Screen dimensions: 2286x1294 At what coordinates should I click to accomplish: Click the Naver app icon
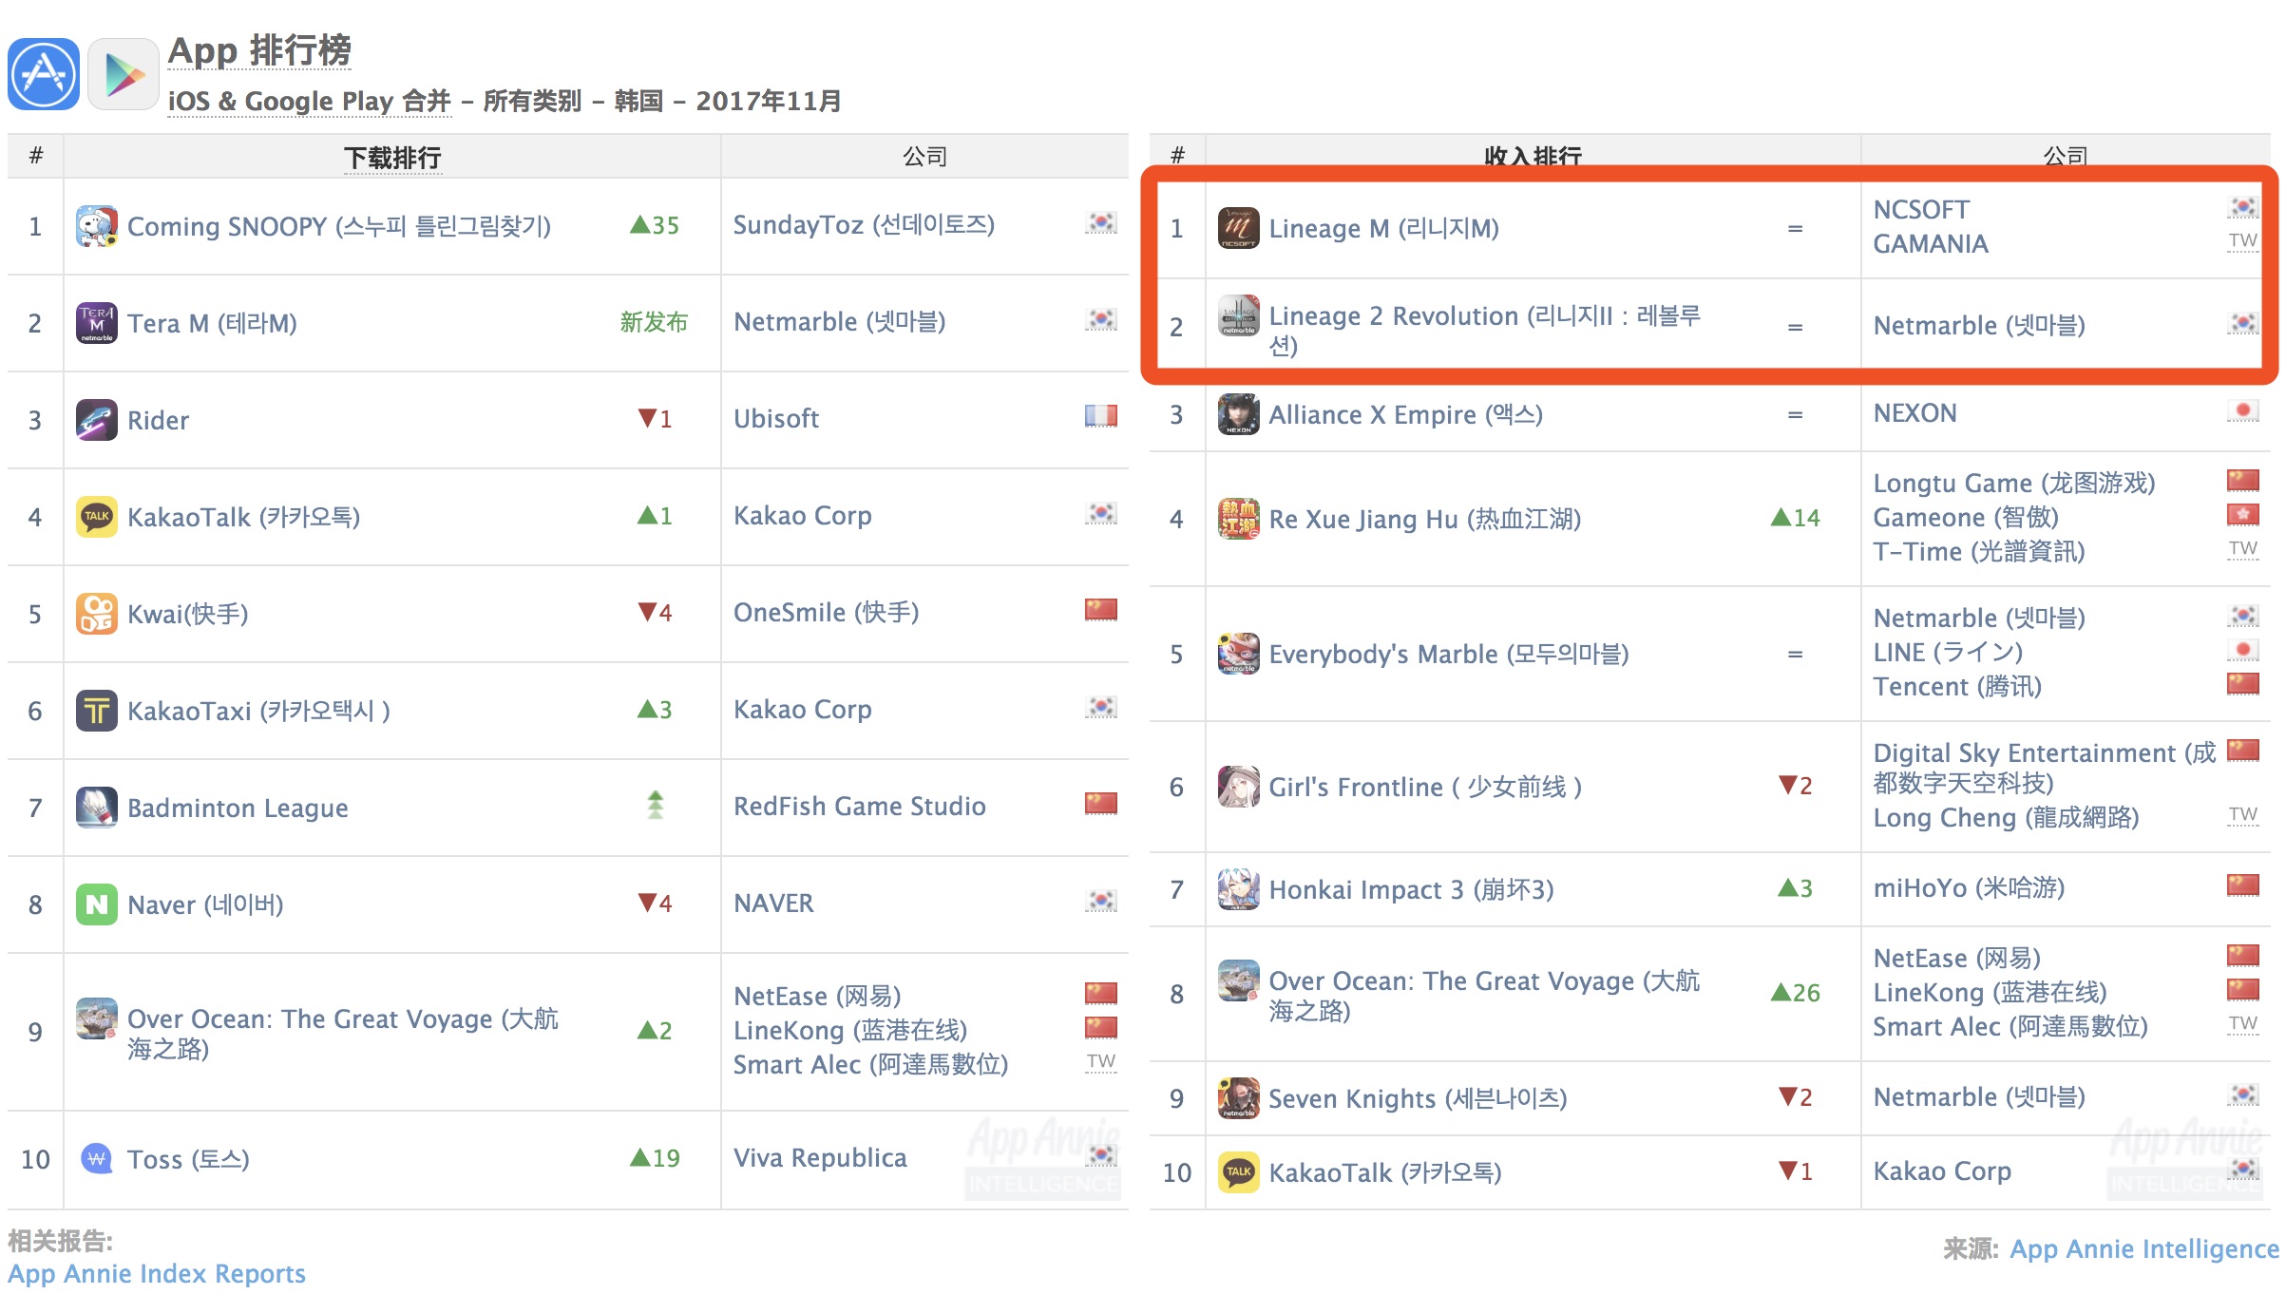pyautogui.click(x=97, y=904)
